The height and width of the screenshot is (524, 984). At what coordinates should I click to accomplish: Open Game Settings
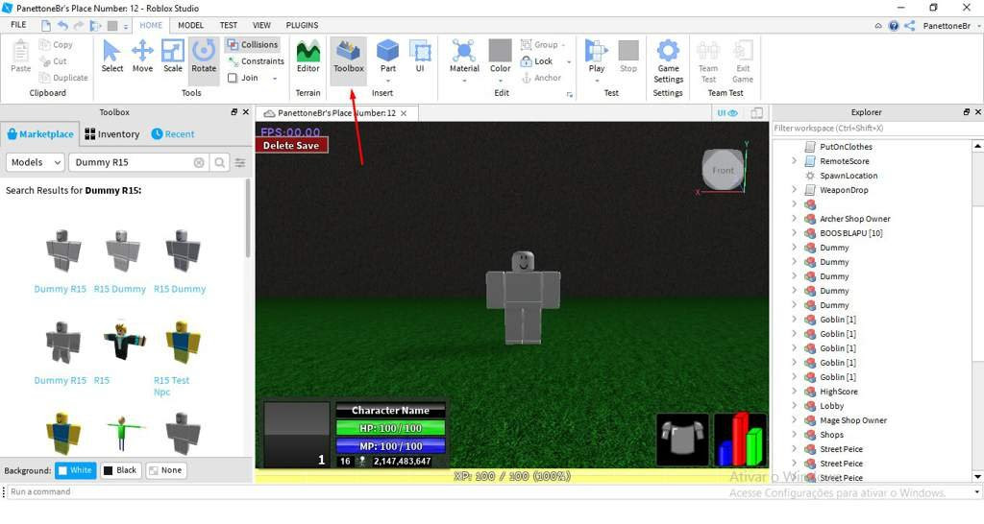669,60
